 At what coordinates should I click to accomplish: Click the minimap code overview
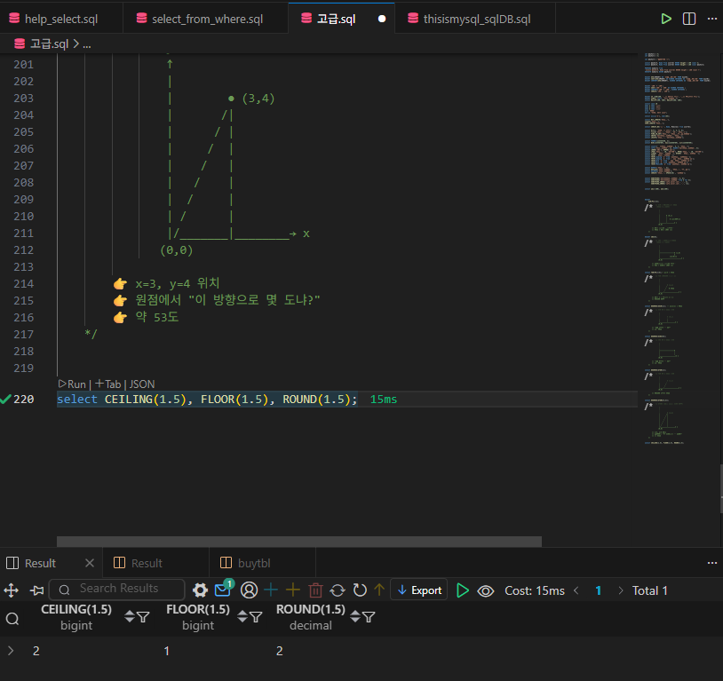pos(678,249)
